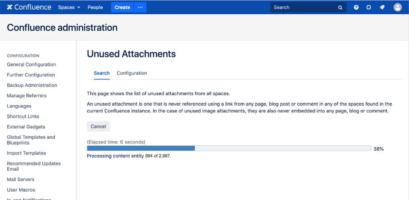Open Import Templates link

coord(26,153)
